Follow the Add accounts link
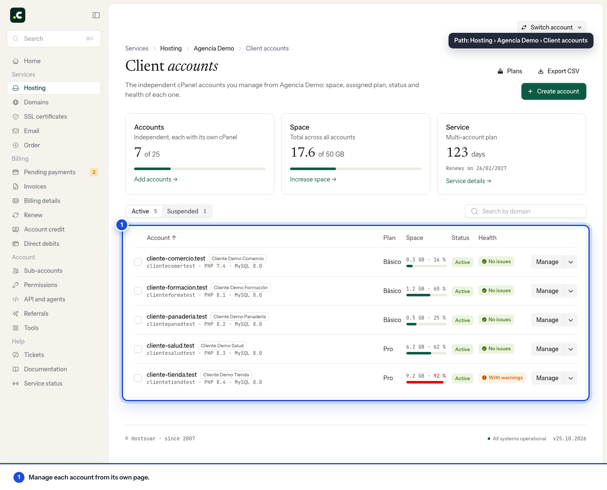607x490 pixels. click(x=156, y=179)
